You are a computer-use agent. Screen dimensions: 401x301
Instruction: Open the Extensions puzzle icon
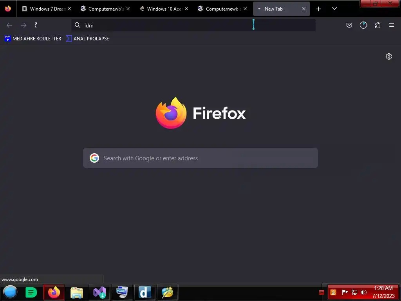(x=378, y=25)
